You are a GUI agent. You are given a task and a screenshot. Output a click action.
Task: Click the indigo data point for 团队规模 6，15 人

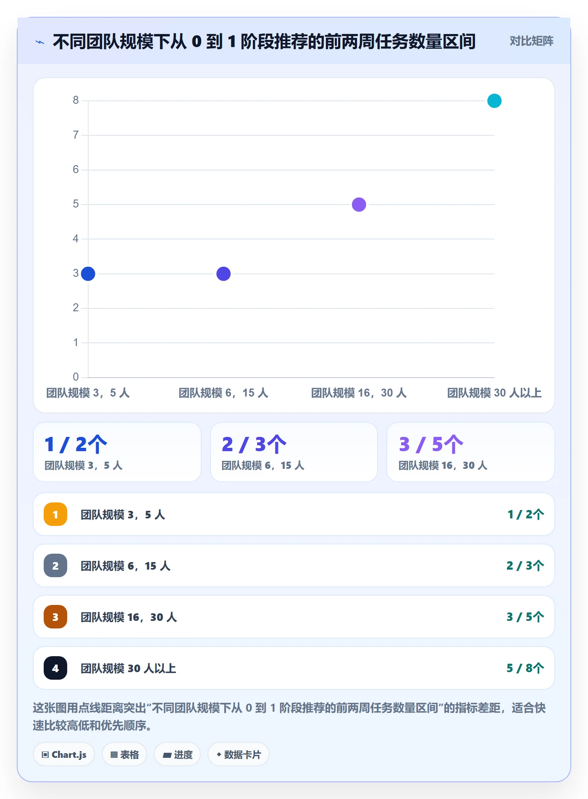(x=223, y=274)
